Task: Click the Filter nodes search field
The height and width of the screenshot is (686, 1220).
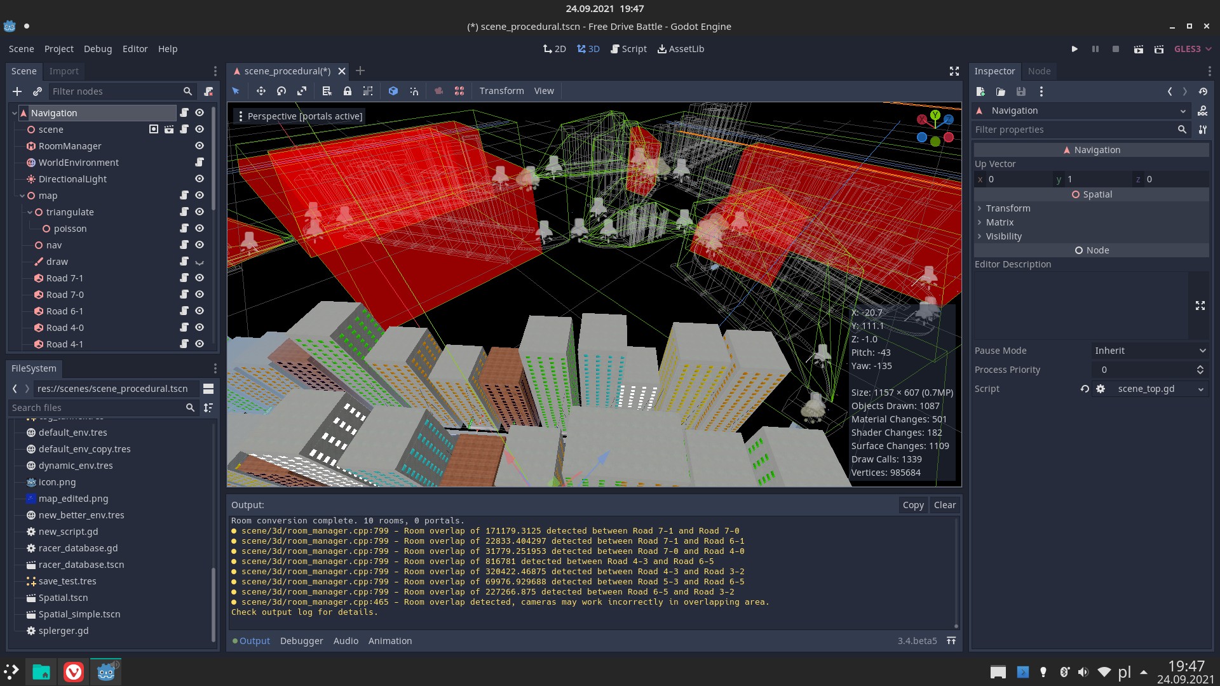Action: click(114, 91)
